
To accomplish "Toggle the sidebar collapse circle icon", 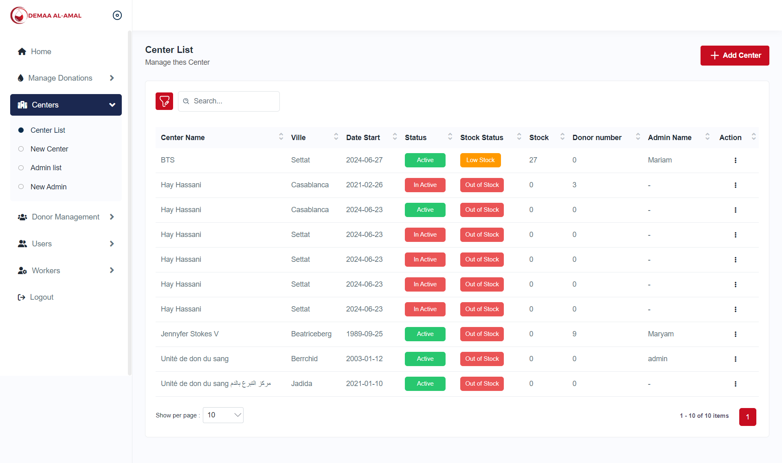I will tap(117, 15).
